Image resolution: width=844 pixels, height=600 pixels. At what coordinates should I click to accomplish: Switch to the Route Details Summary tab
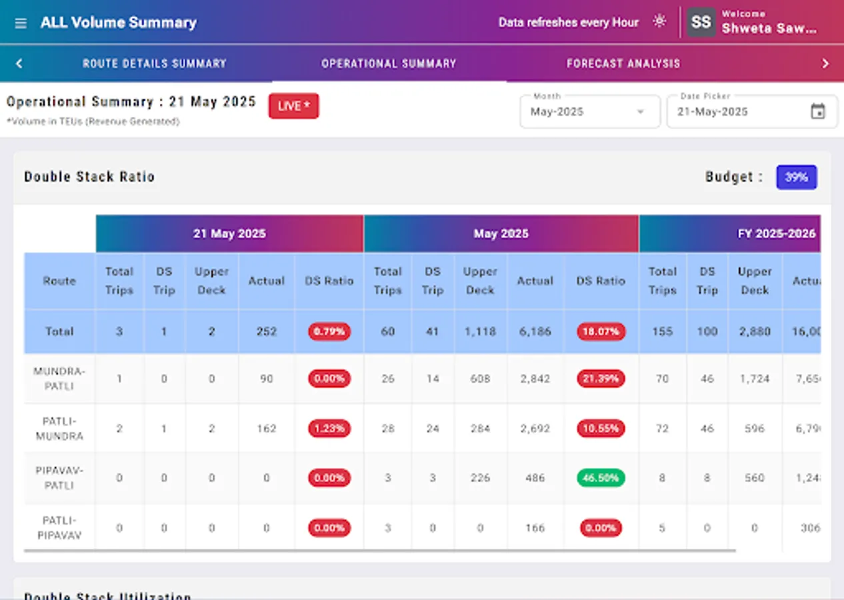click(x=155, y=63)
